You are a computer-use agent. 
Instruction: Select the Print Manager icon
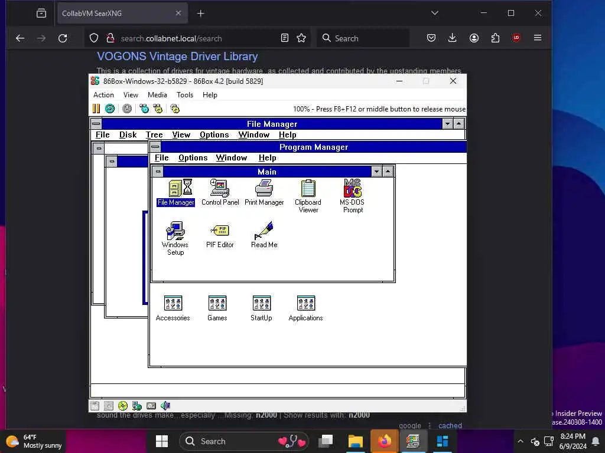(264, 193)
